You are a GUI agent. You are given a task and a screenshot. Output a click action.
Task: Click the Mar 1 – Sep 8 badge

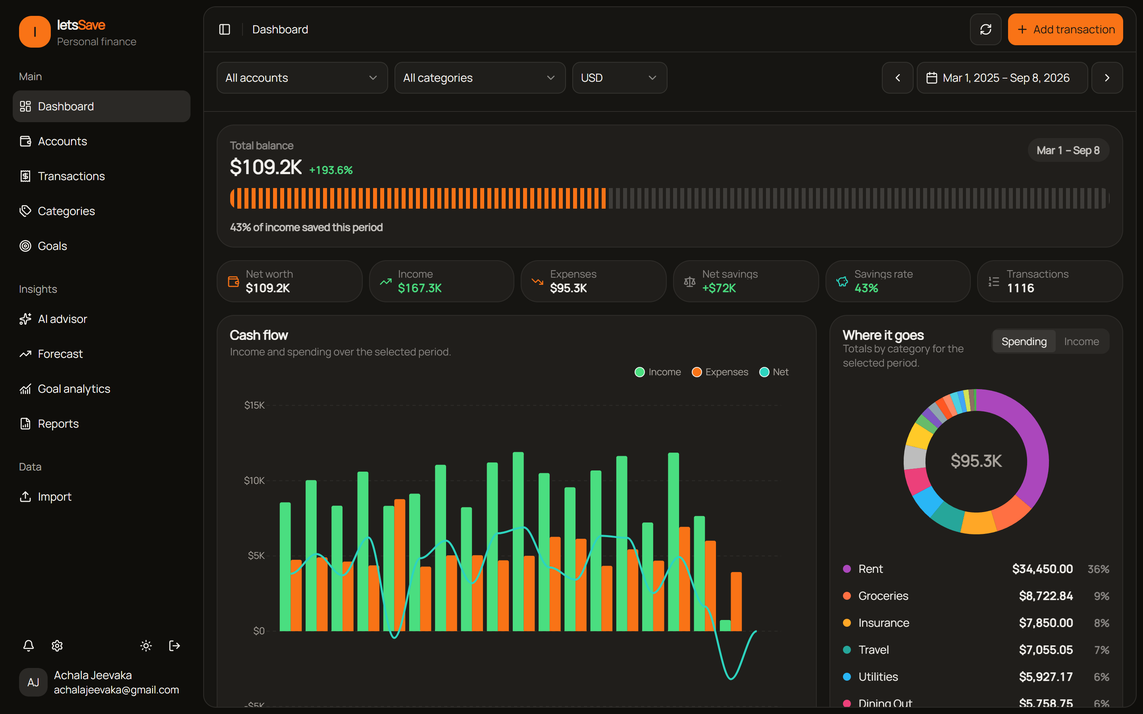(1068, 151)
